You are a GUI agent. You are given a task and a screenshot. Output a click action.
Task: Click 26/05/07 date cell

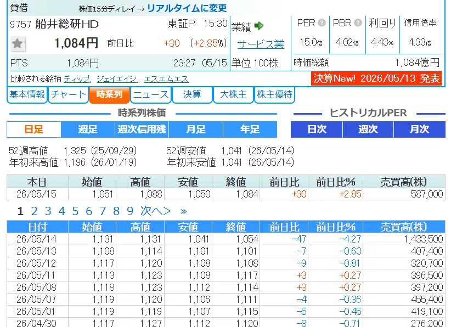click(37, 300)
